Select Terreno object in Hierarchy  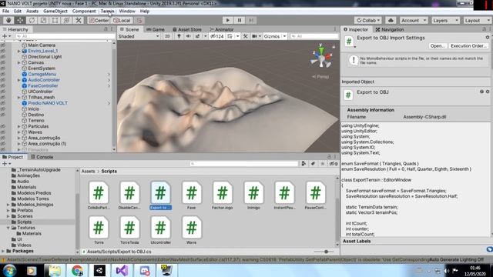click(36, 121)
